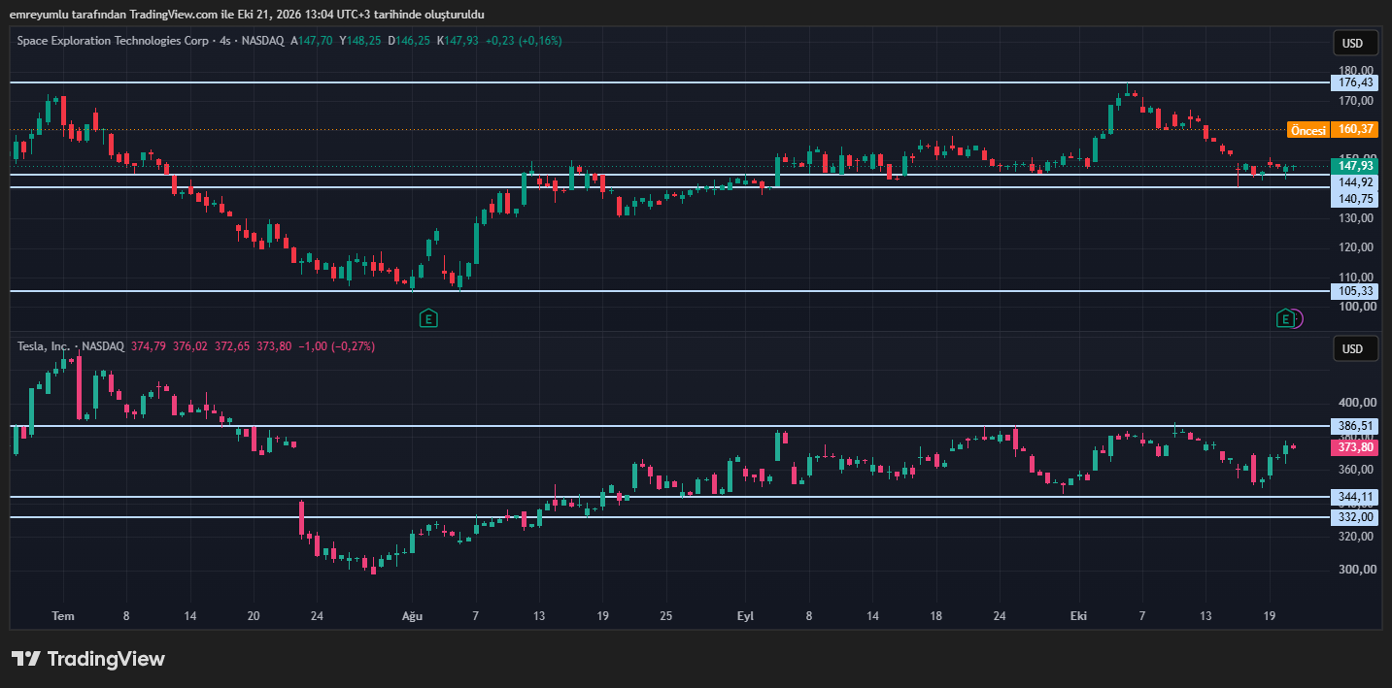Click the TradingView logo at the bottom

point(88,659)
